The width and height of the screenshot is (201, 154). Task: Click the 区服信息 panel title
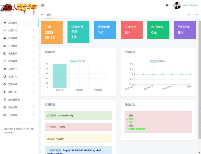click(x=50, y=52)
